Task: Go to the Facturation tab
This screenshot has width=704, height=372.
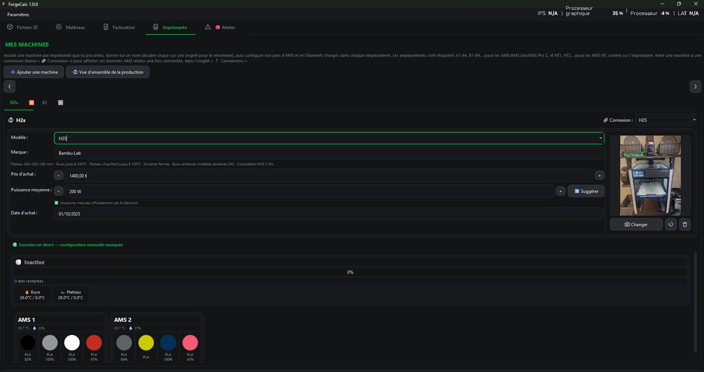Action: point(119,27)
